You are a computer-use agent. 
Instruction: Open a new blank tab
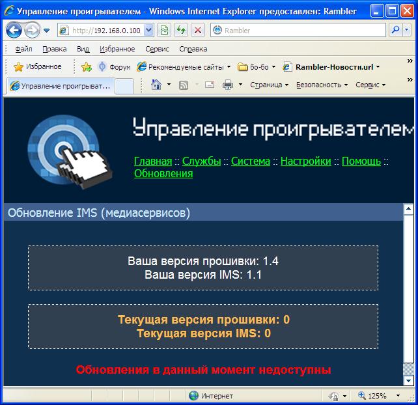coord(124,87)
